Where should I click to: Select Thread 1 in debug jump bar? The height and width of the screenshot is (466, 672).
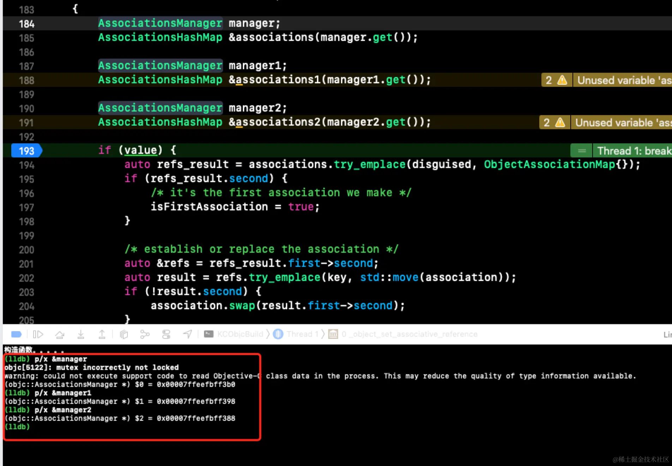296,334
